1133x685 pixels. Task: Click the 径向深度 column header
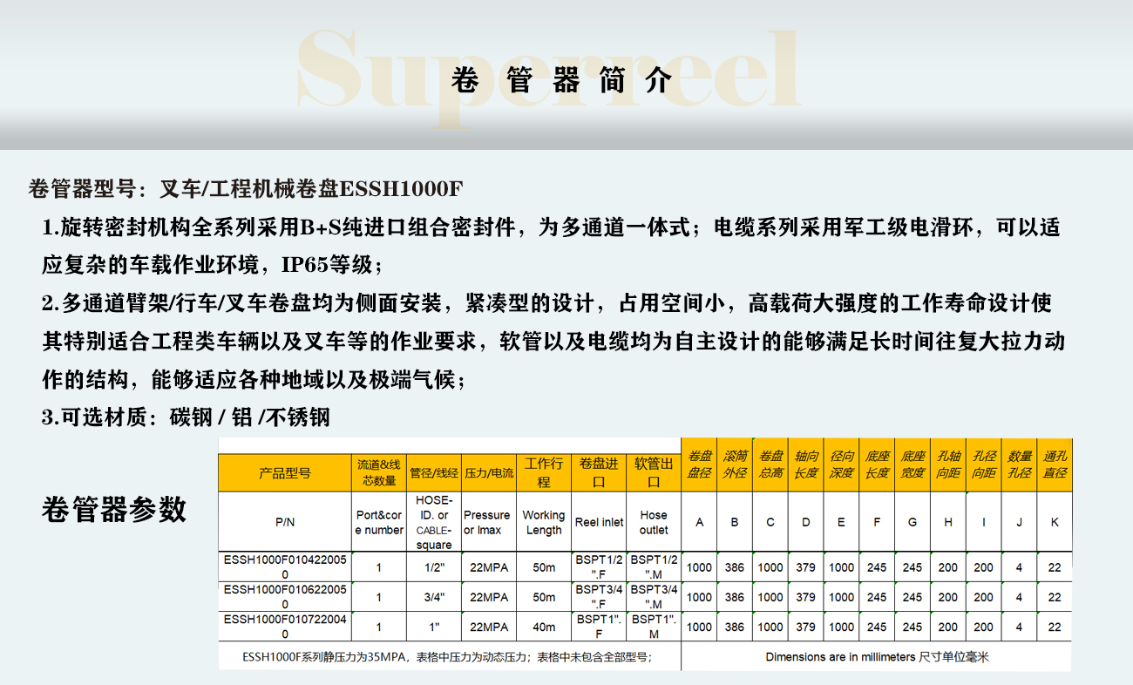tap(841, 465)
